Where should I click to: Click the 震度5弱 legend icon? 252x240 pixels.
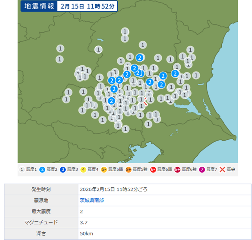pyautogui.click(x=104, y=169)
